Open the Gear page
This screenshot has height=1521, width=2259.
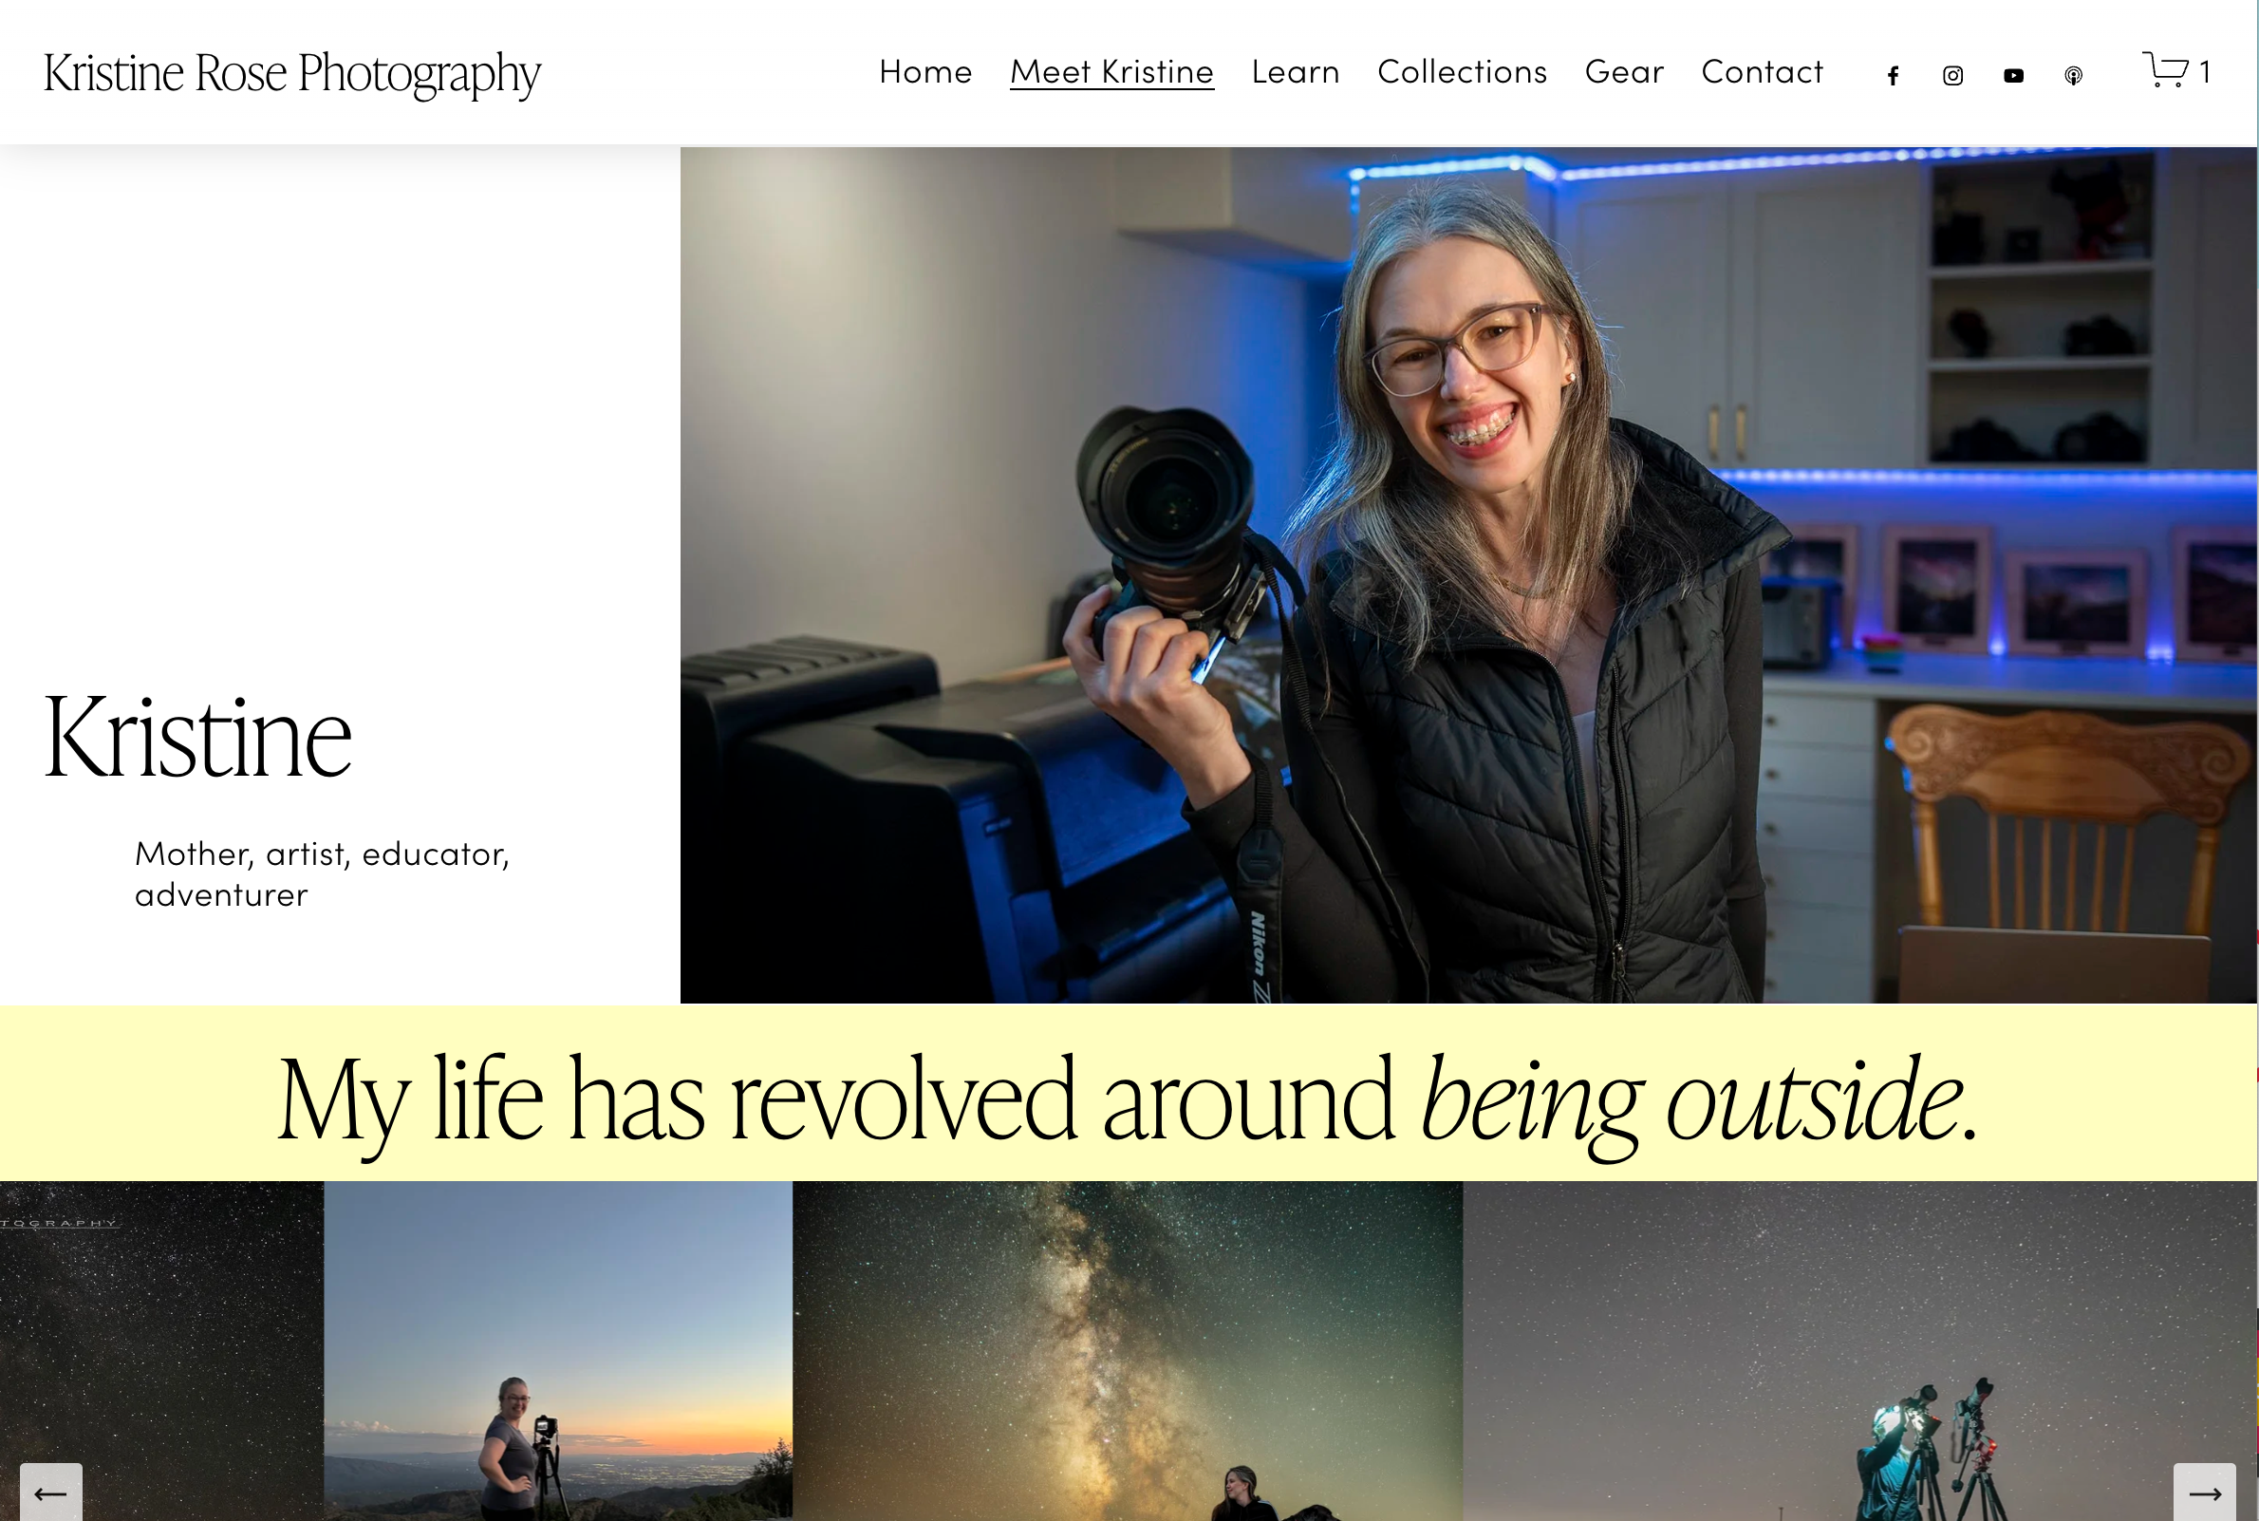[x=1624, y=72]
